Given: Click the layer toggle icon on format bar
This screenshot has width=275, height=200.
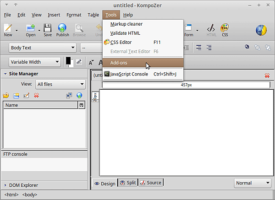Looking at the screenshot, I should point(247,47).
